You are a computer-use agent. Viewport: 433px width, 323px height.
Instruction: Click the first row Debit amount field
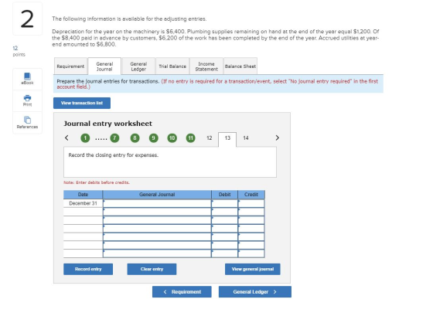(224, 203)
